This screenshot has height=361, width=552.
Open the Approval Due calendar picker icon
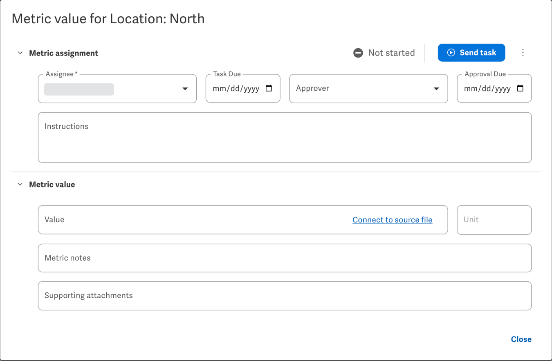point(520,88)
